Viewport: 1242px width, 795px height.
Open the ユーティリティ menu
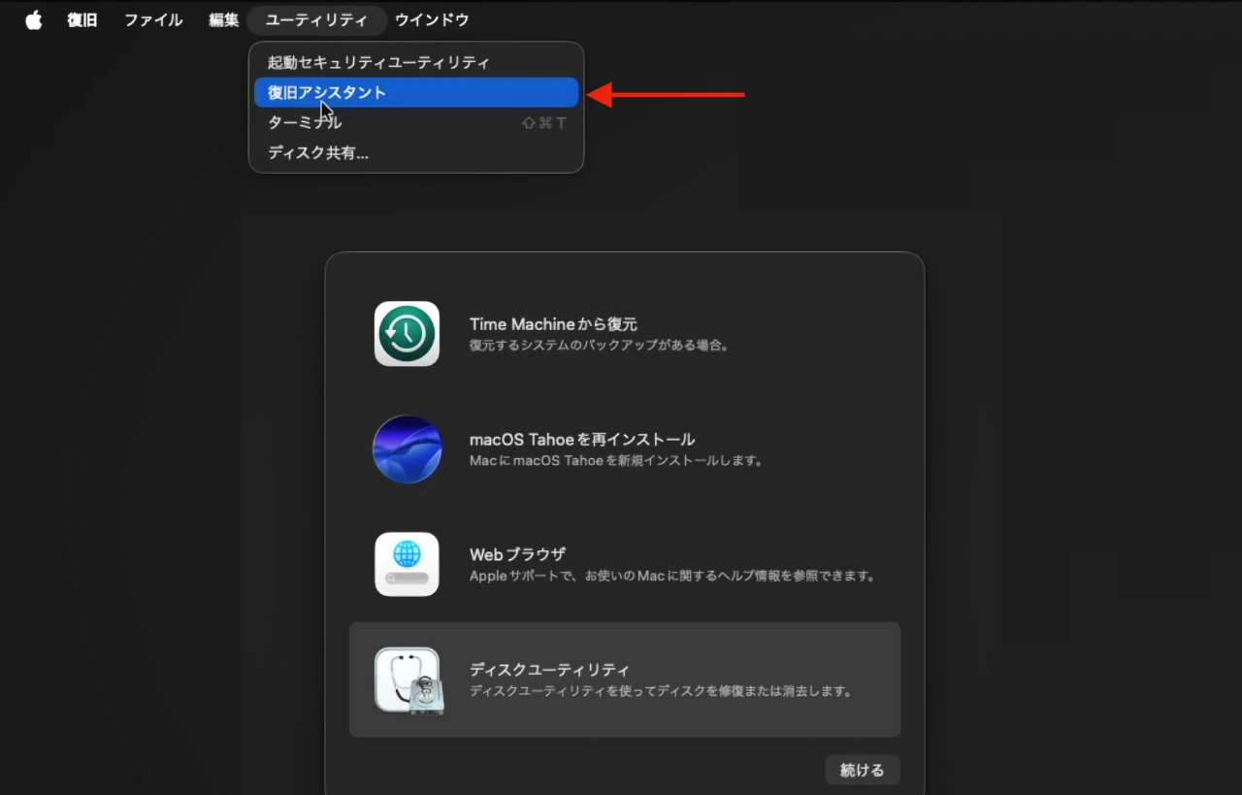point(317,19)
